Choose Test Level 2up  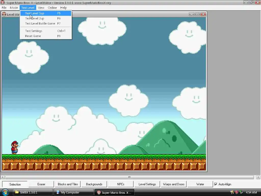point(46,18)
